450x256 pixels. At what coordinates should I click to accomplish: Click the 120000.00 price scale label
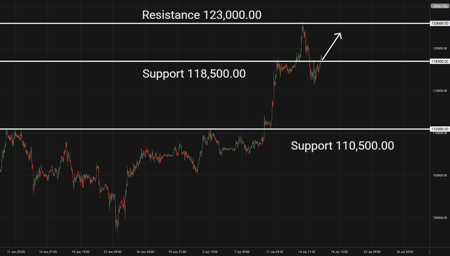440,49
